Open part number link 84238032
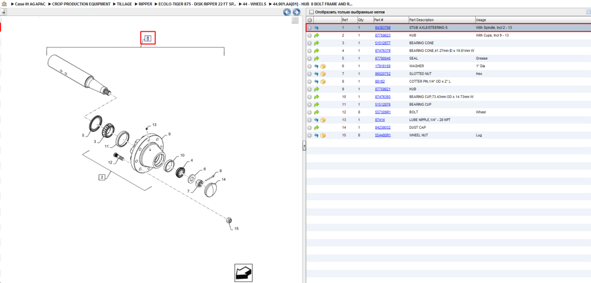The width and height of the screenshot is (591, 283). tap(382, 128)
